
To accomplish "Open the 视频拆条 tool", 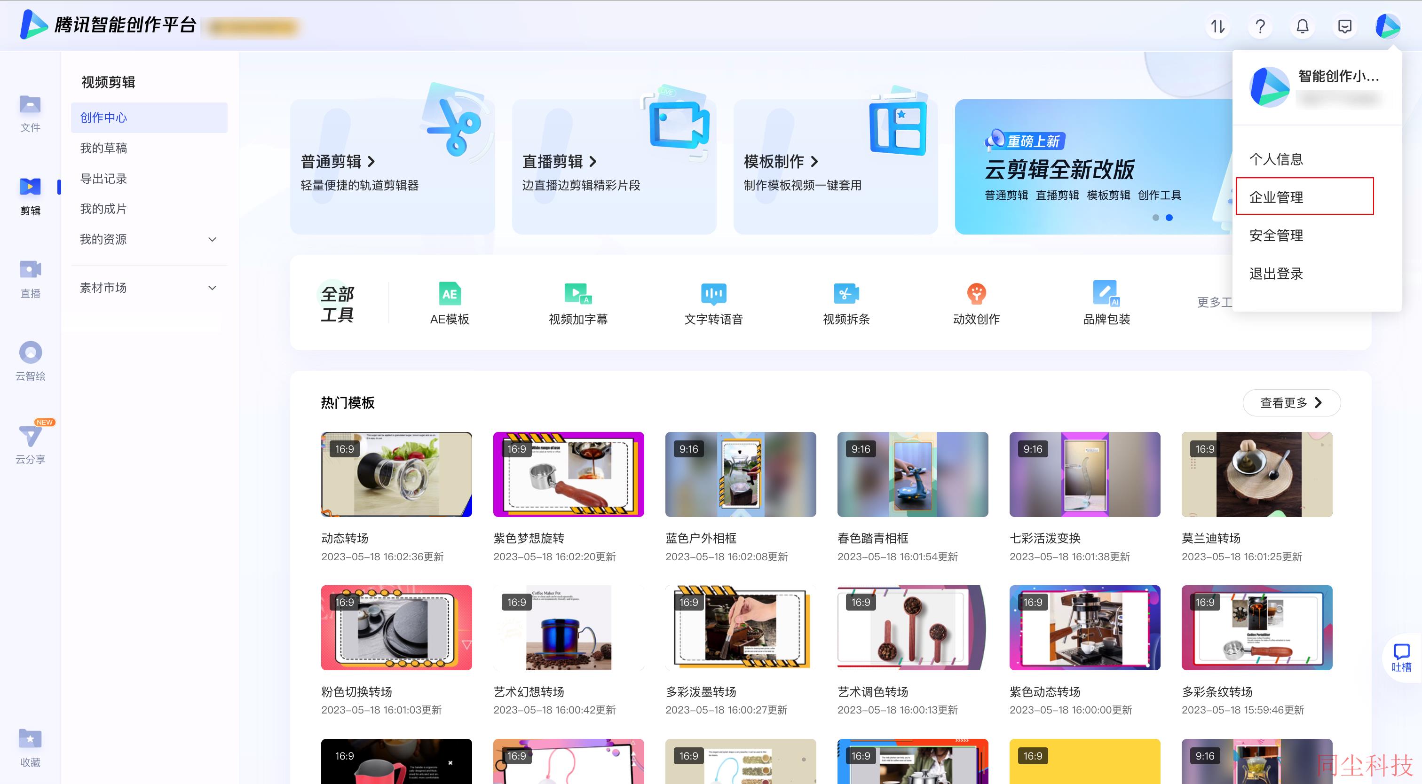I will tap(846, 304).
